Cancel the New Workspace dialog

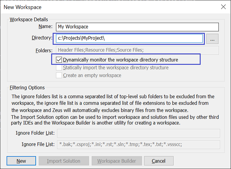pos(159,161)
